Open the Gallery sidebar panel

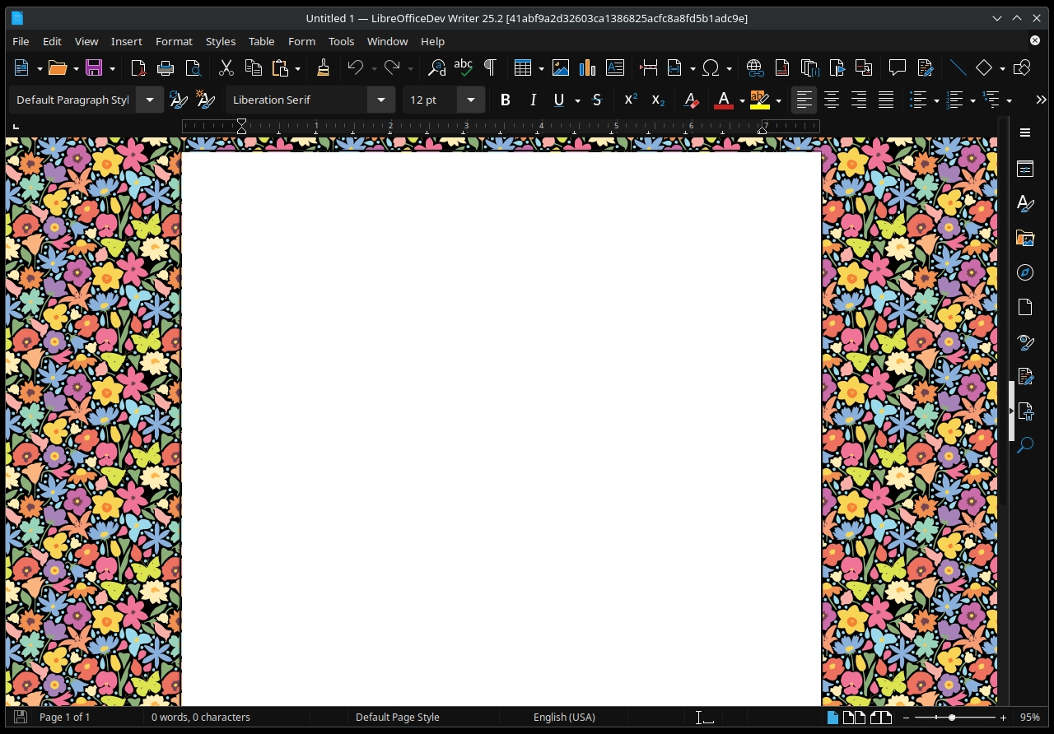(1025, 238)
